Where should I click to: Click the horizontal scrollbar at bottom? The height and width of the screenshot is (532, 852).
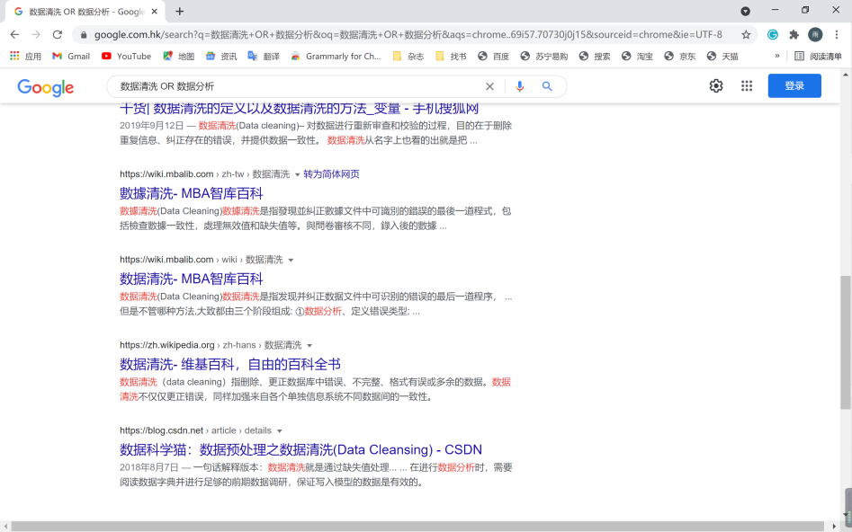pos(417,527)
